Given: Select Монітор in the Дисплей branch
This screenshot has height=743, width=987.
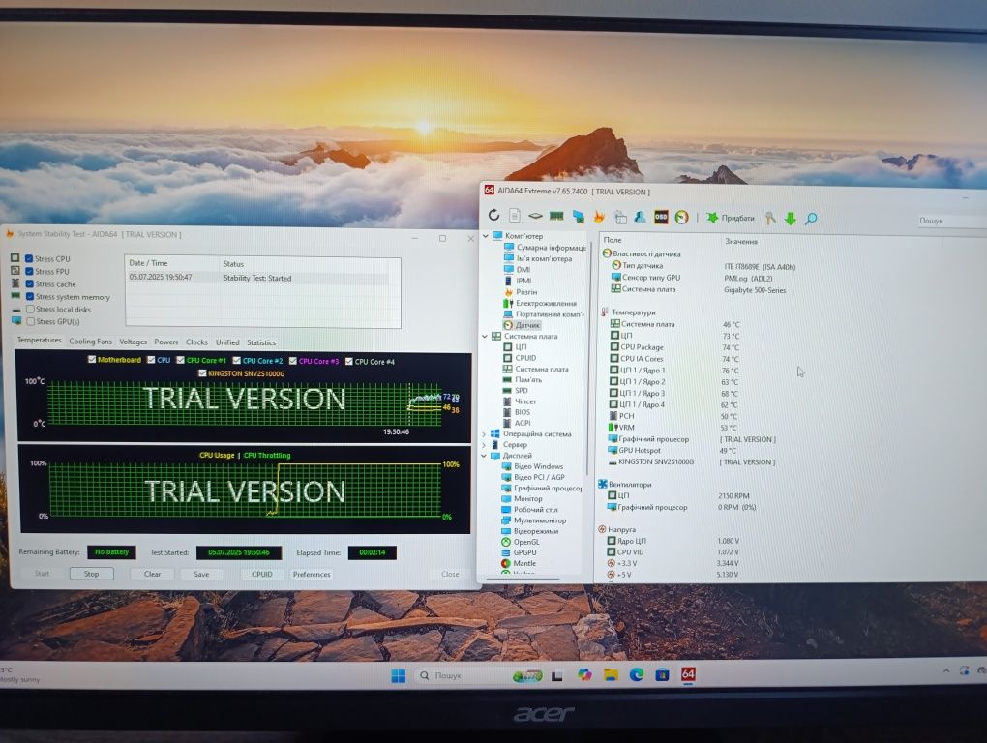Looking at the screenshot, I should pyautogui.click(x=522, y=499).
